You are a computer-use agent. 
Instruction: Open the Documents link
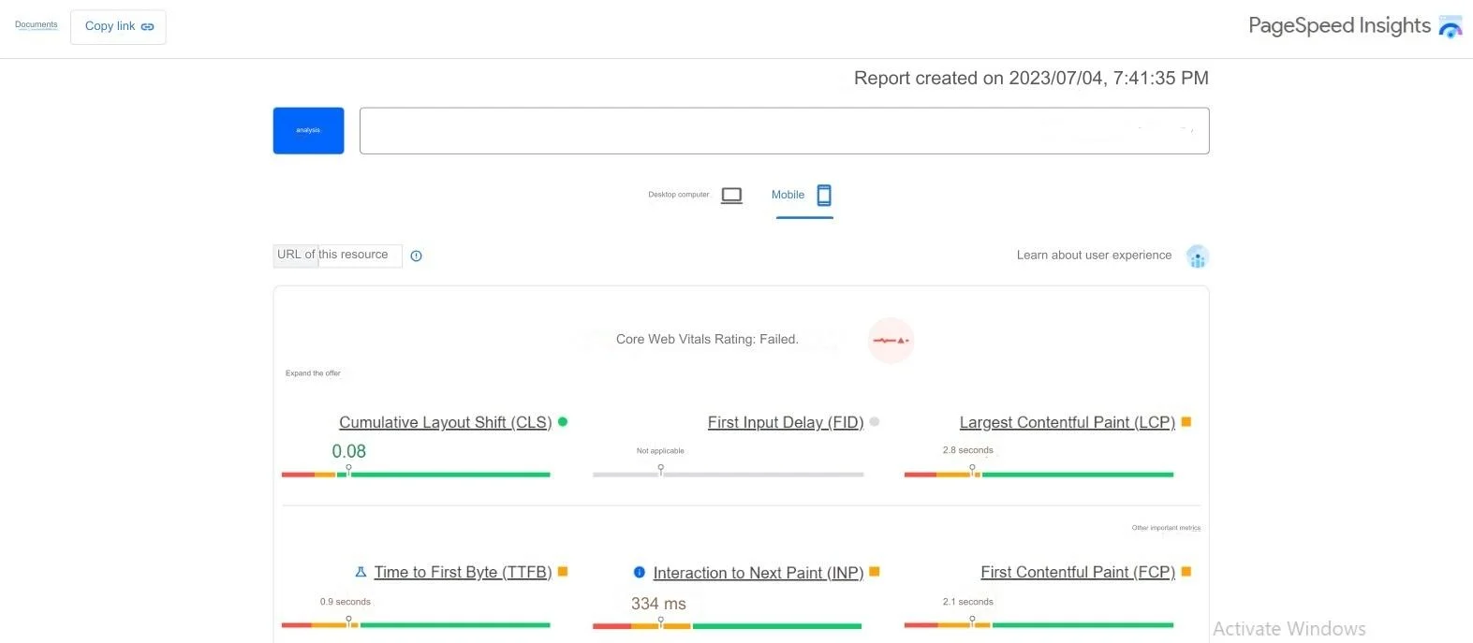point(37,24)
